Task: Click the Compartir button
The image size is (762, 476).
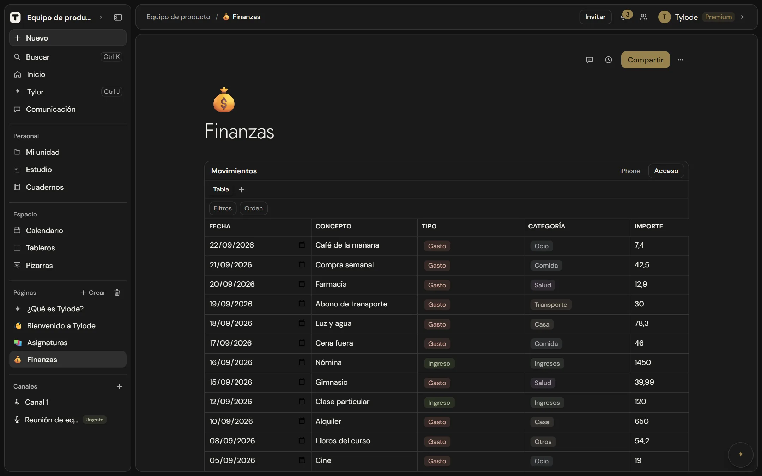Action: (x=645, y=60)
